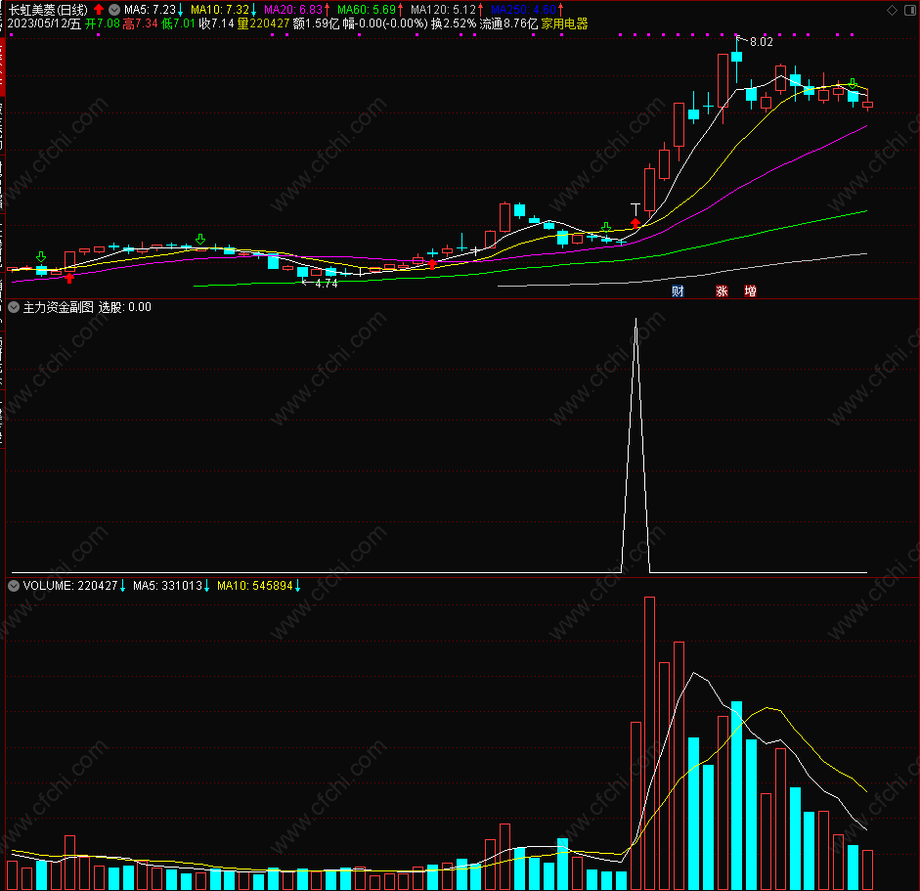This screenshot has width=920, height=891.
Task: Click the diamond icon at top right
Action: [x=892, y=10]
